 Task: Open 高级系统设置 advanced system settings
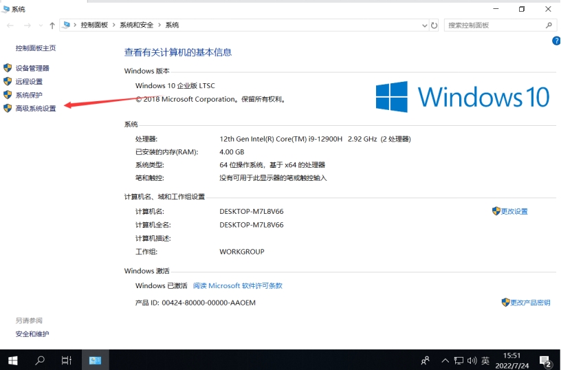(36, 108)
